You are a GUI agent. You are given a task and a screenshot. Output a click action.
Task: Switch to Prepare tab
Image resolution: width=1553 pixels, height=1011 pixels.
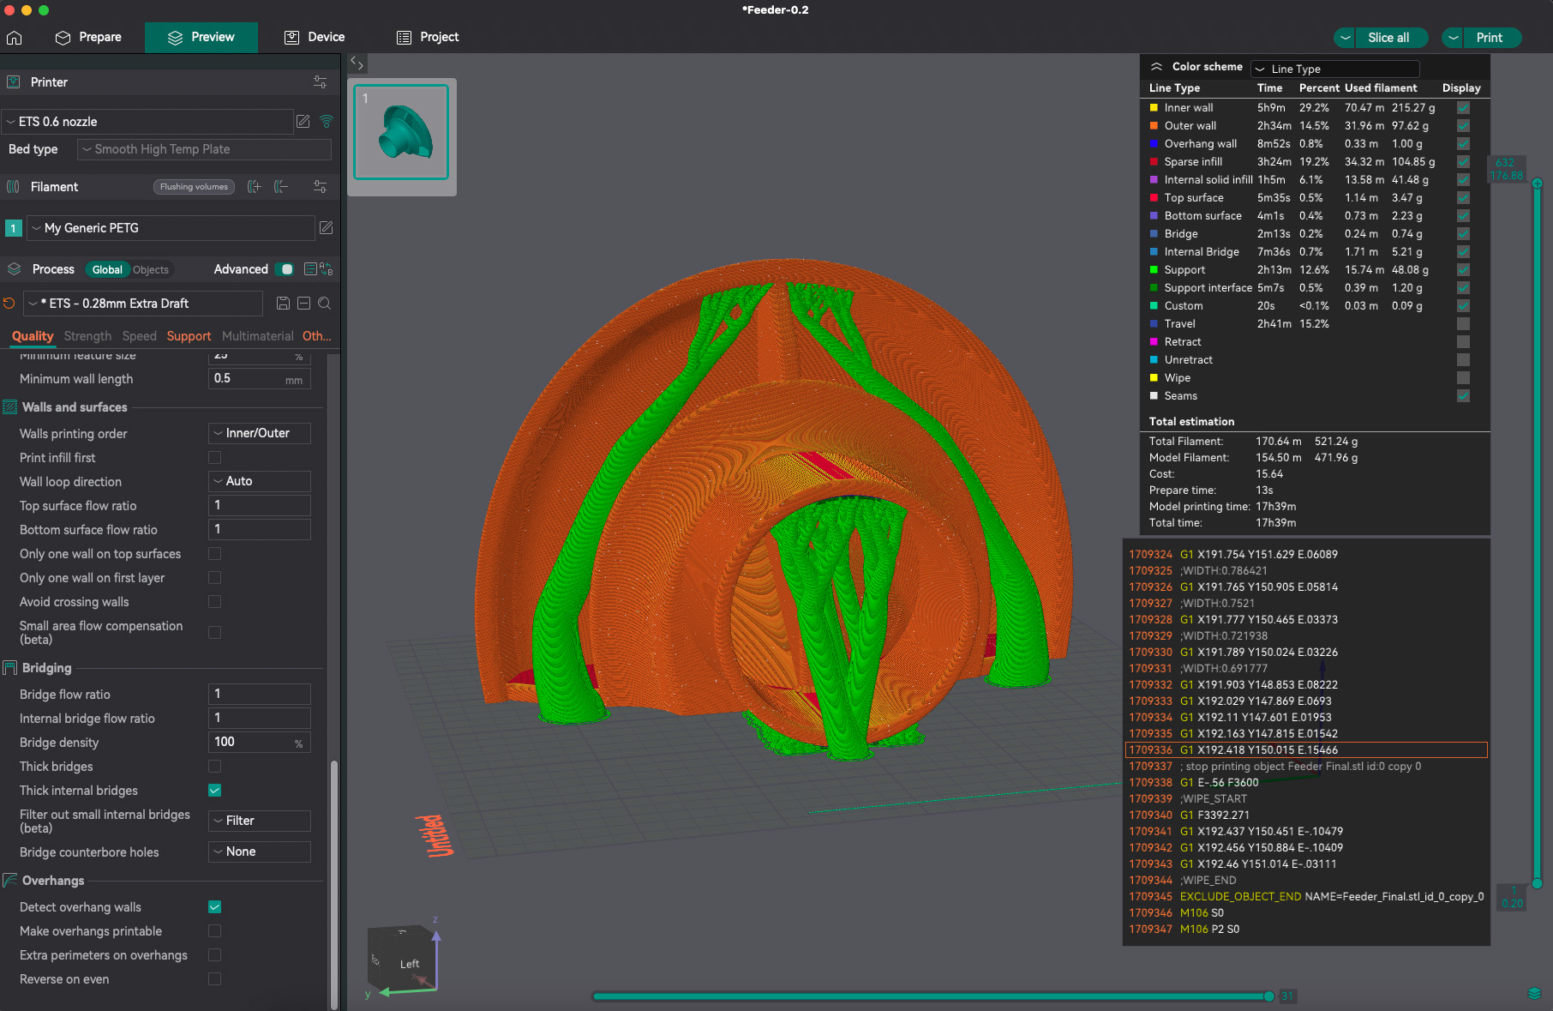pyautogui.click(x=88, y=38)
